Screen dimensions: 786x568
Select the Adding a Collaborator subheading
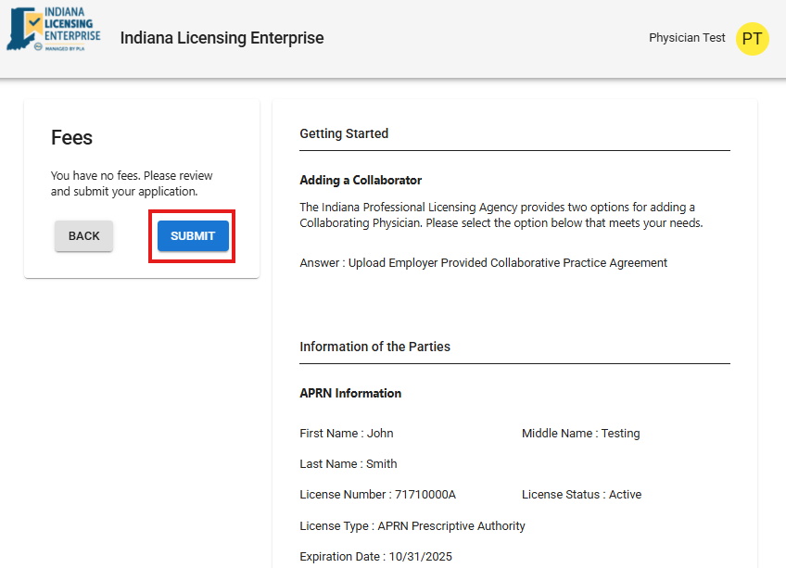point(361,180)
